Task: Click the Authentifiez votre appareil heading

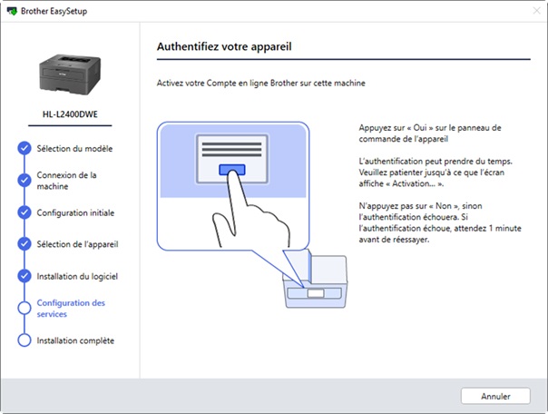Action: 224,46
